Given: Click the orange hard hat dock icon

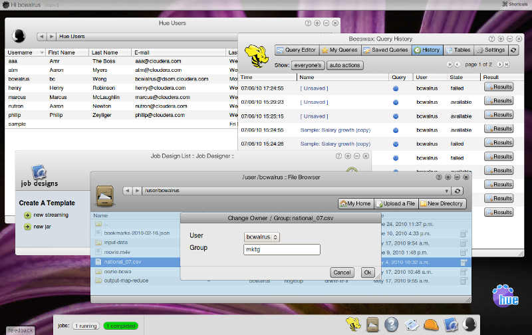Looking at the screenshot, I should pyautogui.click(x=431, y=324).
